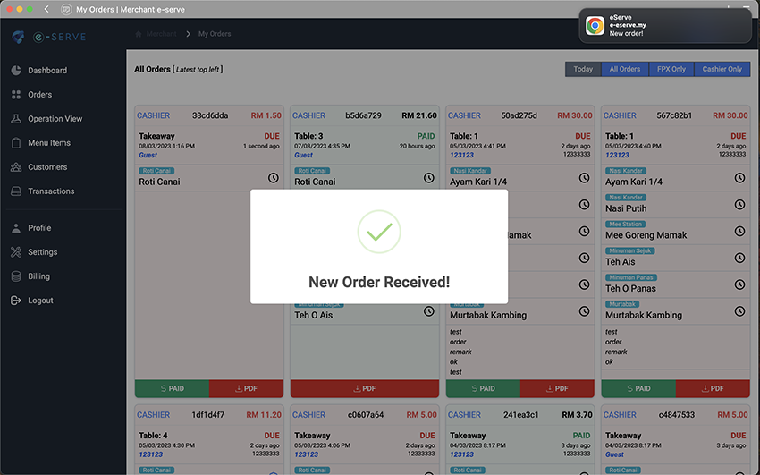Download PDF for order 567c82b1

[x=713, y=389]
